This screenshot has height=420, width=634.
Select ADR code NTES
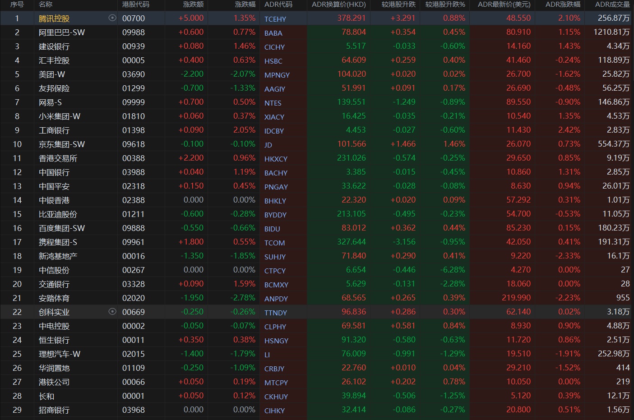tap(273, 103)
